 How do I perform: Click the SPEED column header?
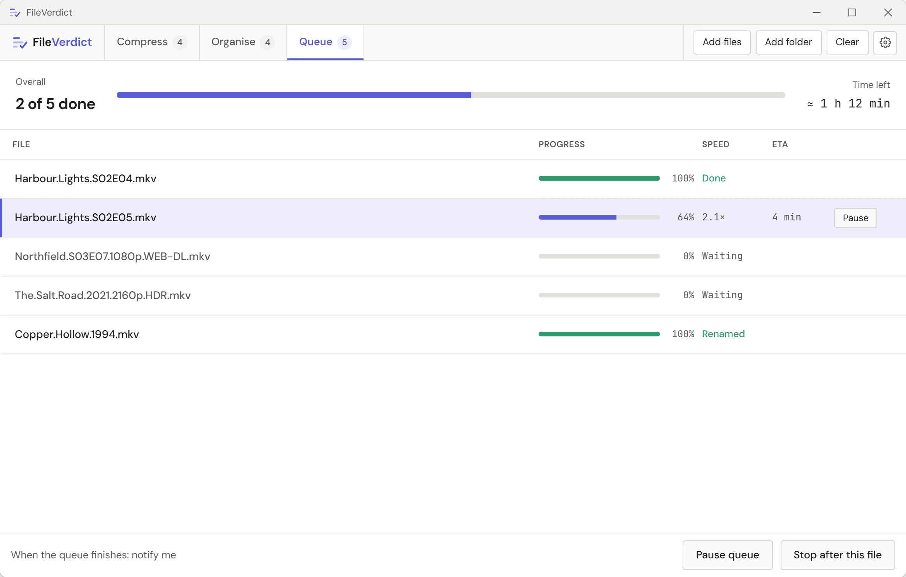coord(715,144)
